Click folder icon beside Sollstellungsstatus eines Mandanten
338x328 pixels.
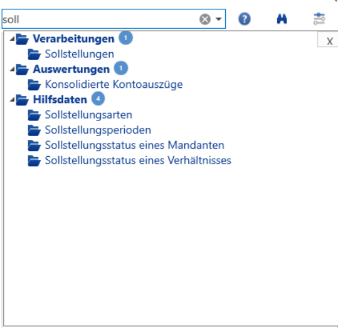[34, 145]
